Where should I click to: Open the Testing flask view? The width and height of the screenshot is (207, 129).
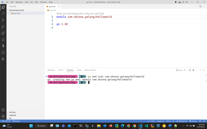[x=3, y=39]
